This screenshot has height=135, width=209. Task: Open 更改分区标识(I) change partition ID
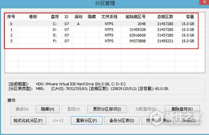tap(107, 109)
